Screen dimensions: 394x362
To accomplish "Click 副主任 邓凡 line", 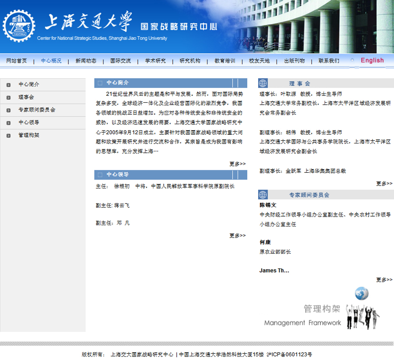I will tap(113, 224).
